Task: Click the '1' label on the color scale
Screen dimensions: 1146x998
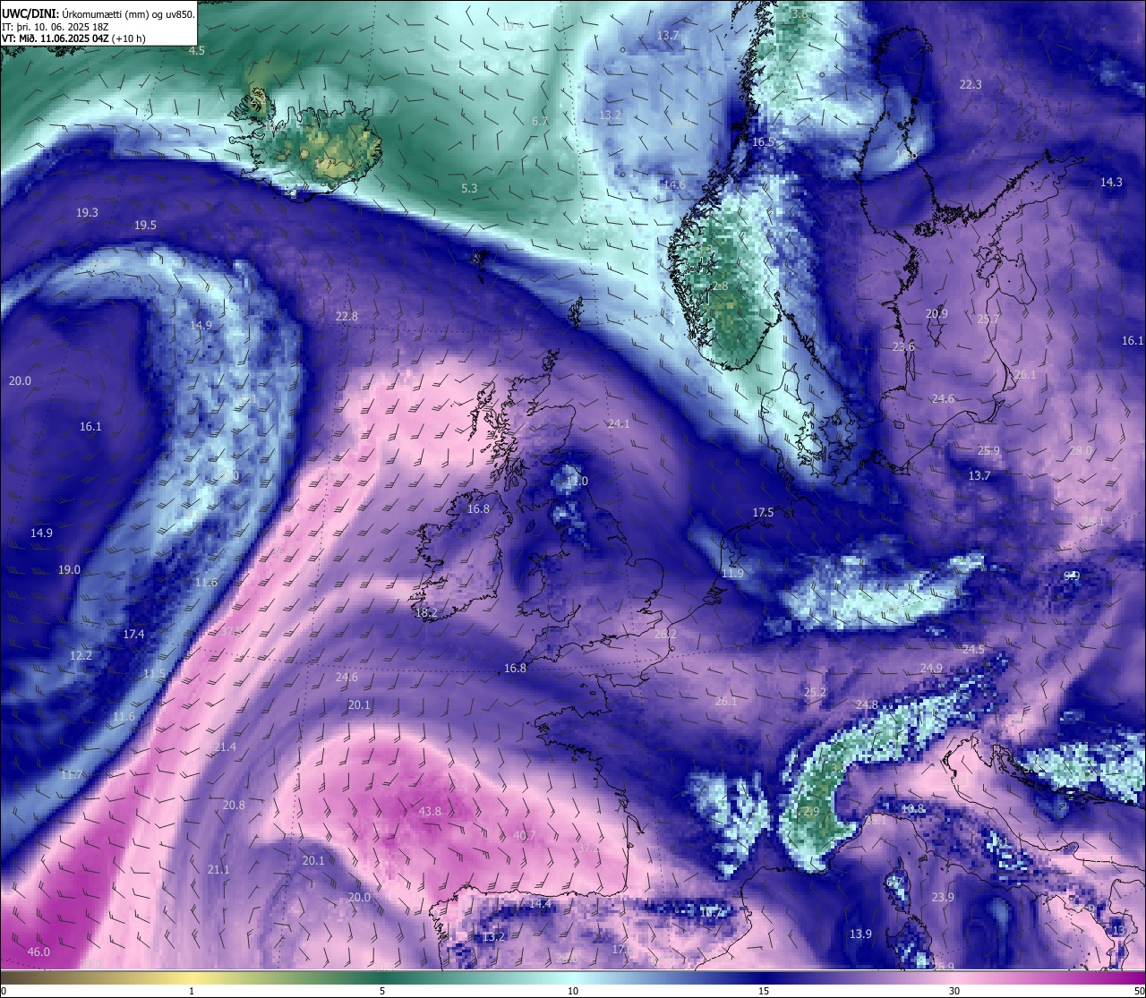Action: (192, 991)
